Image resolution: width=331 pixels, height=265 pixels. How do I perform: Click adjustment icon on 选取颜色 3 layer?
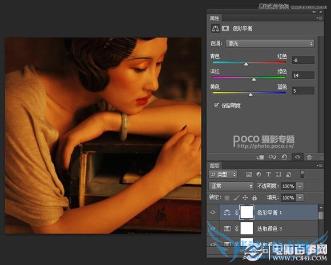point(227,229)
